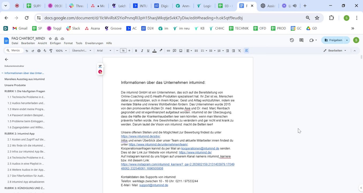
Task: Open the intumind.de/jobs/ link
Action: click(x=141, y=136)
